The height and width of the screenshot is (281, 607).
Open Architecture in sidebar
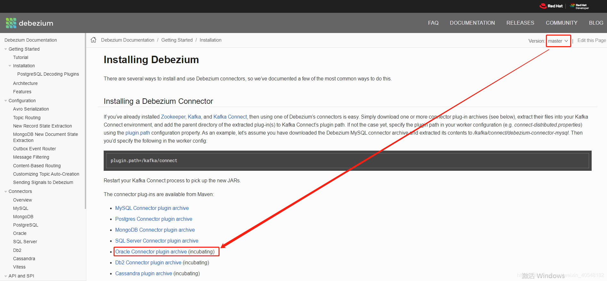point(25,83)
